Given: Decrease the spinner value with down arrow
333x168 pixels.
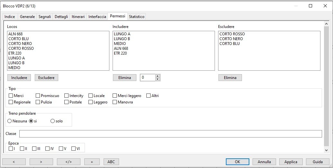Looking at the screenshot, I should [x=158, y=79].
